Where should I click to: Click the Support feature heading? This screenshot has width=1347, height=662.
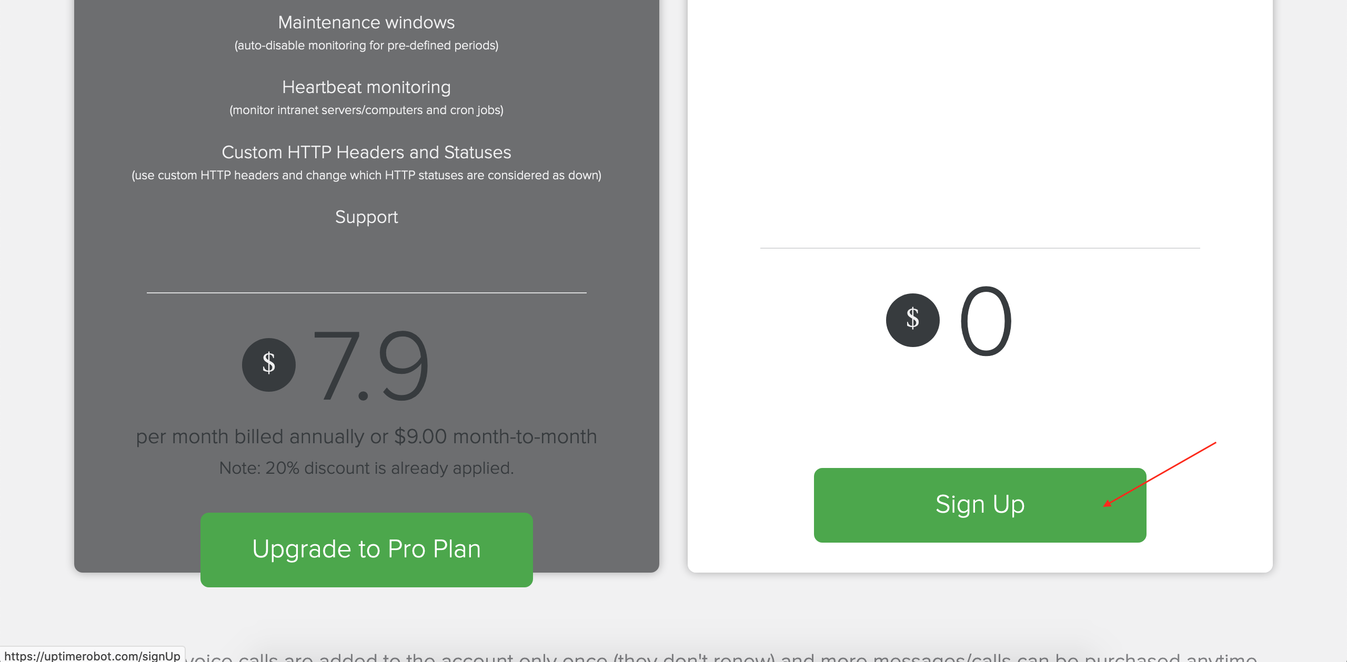(366, 217)
